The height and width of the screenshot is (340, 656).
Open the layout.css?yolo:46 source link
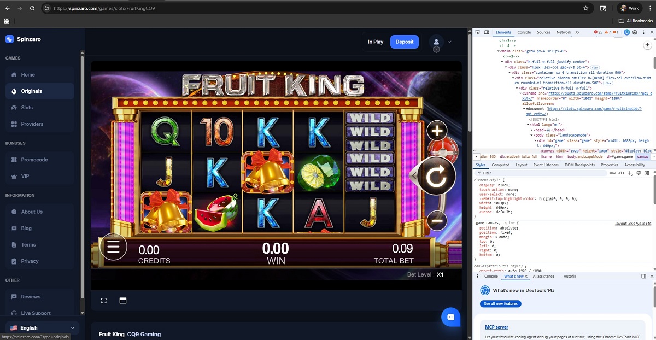point(633,224)
